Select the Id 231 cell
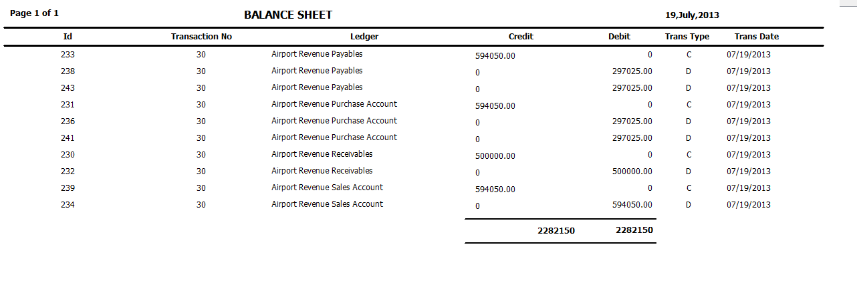Viewport: 857px width, 307px height. [68, 105]
